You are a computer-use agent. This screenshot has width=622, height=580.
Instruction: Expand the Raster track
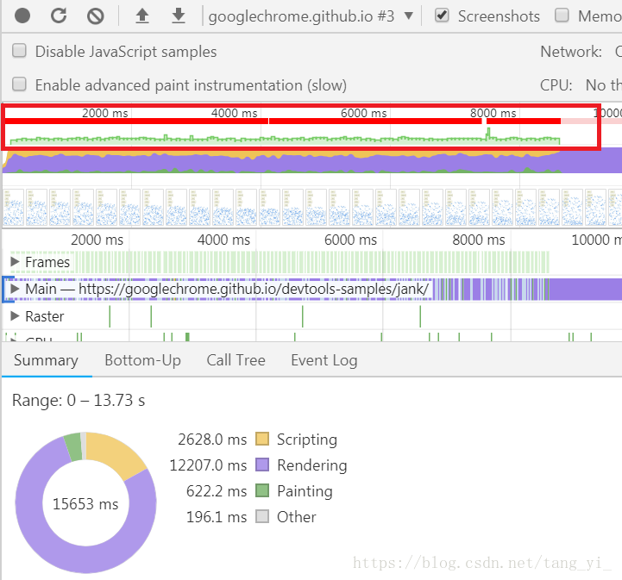pos(15,315)
